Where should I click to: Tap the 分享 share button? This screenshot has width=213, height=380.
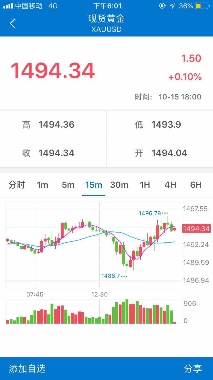tap(193, 369)
